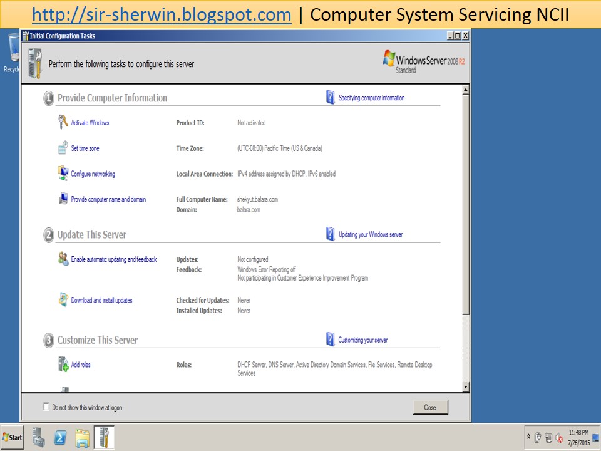Select the Download and install updates icon
This screenshot has height=451, width=601.
click(63, 300)
